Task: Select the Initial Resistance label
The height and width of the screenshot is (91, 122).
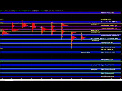Action: point(109,25)
